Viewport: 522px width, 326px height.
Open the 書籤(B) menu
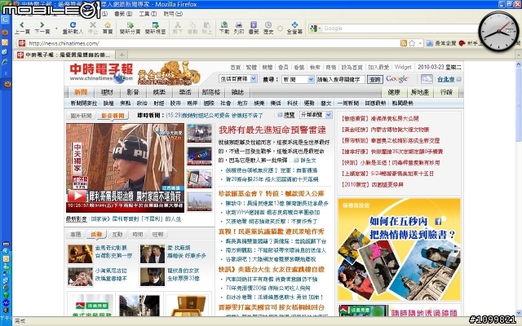[123, 14]
